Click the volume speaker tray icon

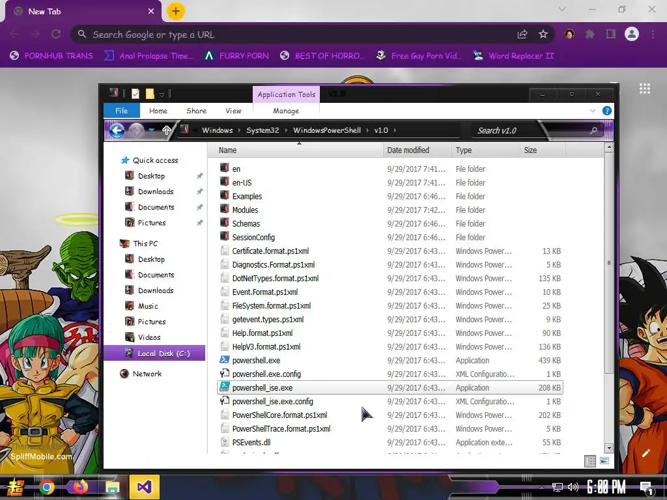(x=573, y=487)
